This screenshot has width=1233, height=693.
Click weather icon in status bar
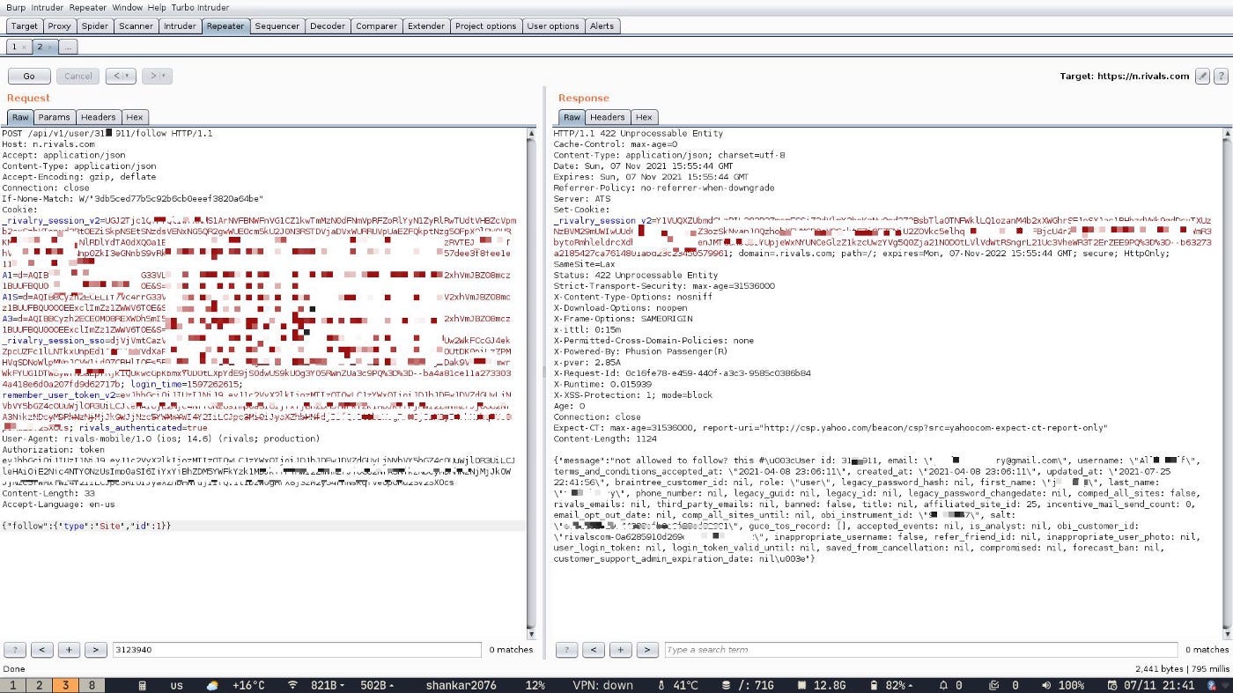coord(212,685)
